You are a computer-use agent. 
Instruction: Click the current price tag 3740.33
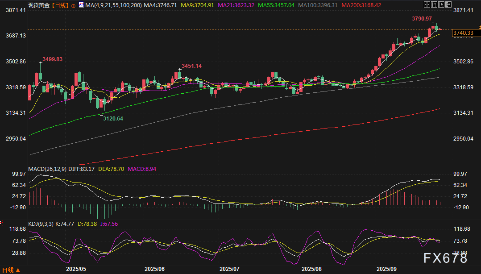(463, 33)
